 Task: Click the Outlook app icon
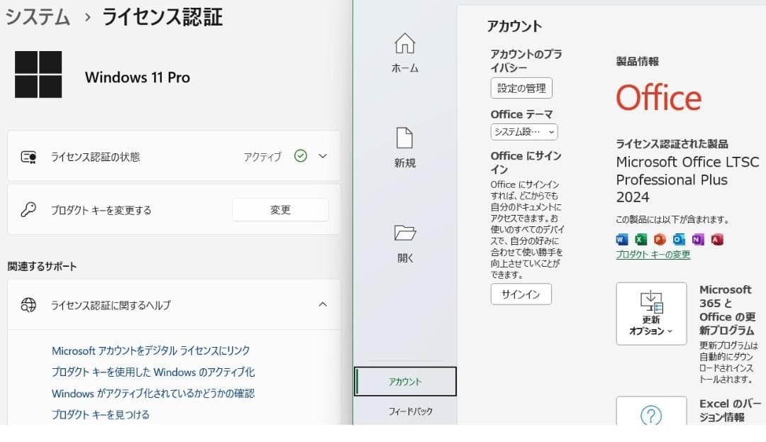pyautogui.click(x=679, y=240)
